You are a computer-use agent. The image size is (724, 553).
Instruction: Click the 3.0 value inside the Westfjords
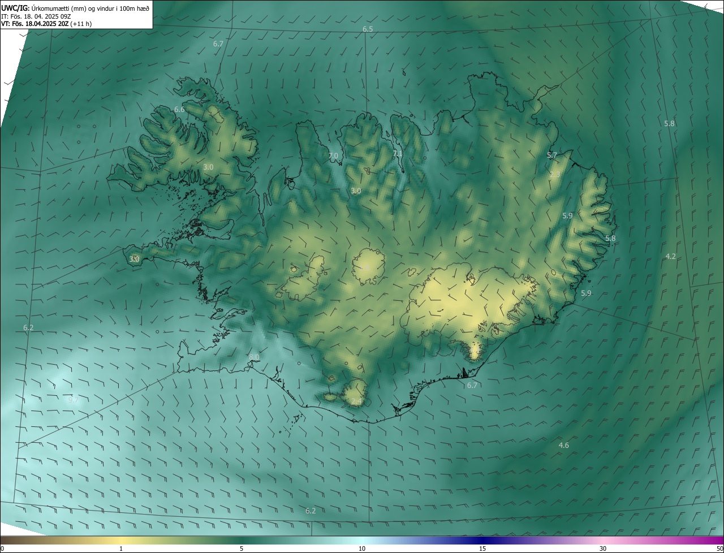[x=208, y=167]
